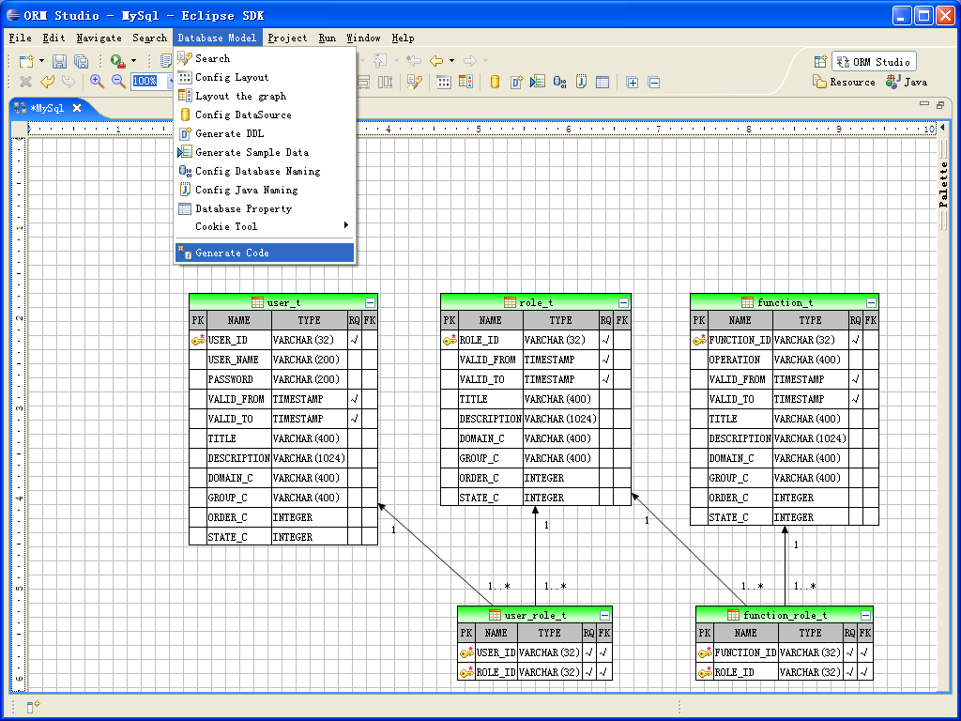This screenshot has height=721, width=961.
Task: Toggle RQ check for function_t FUNCTION_ID
Action: 856,340
